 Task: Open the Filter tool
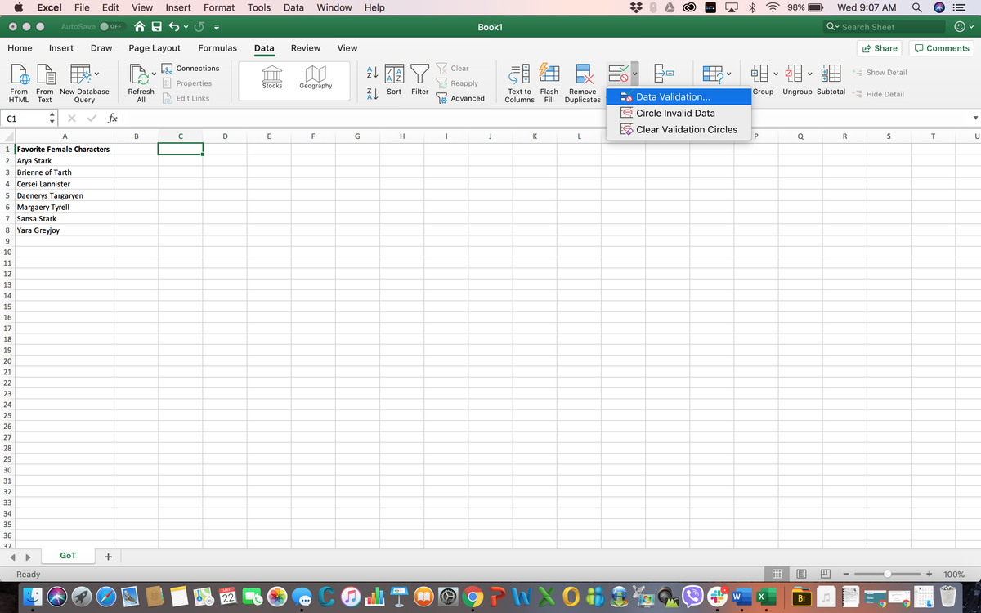coord(419,78)
